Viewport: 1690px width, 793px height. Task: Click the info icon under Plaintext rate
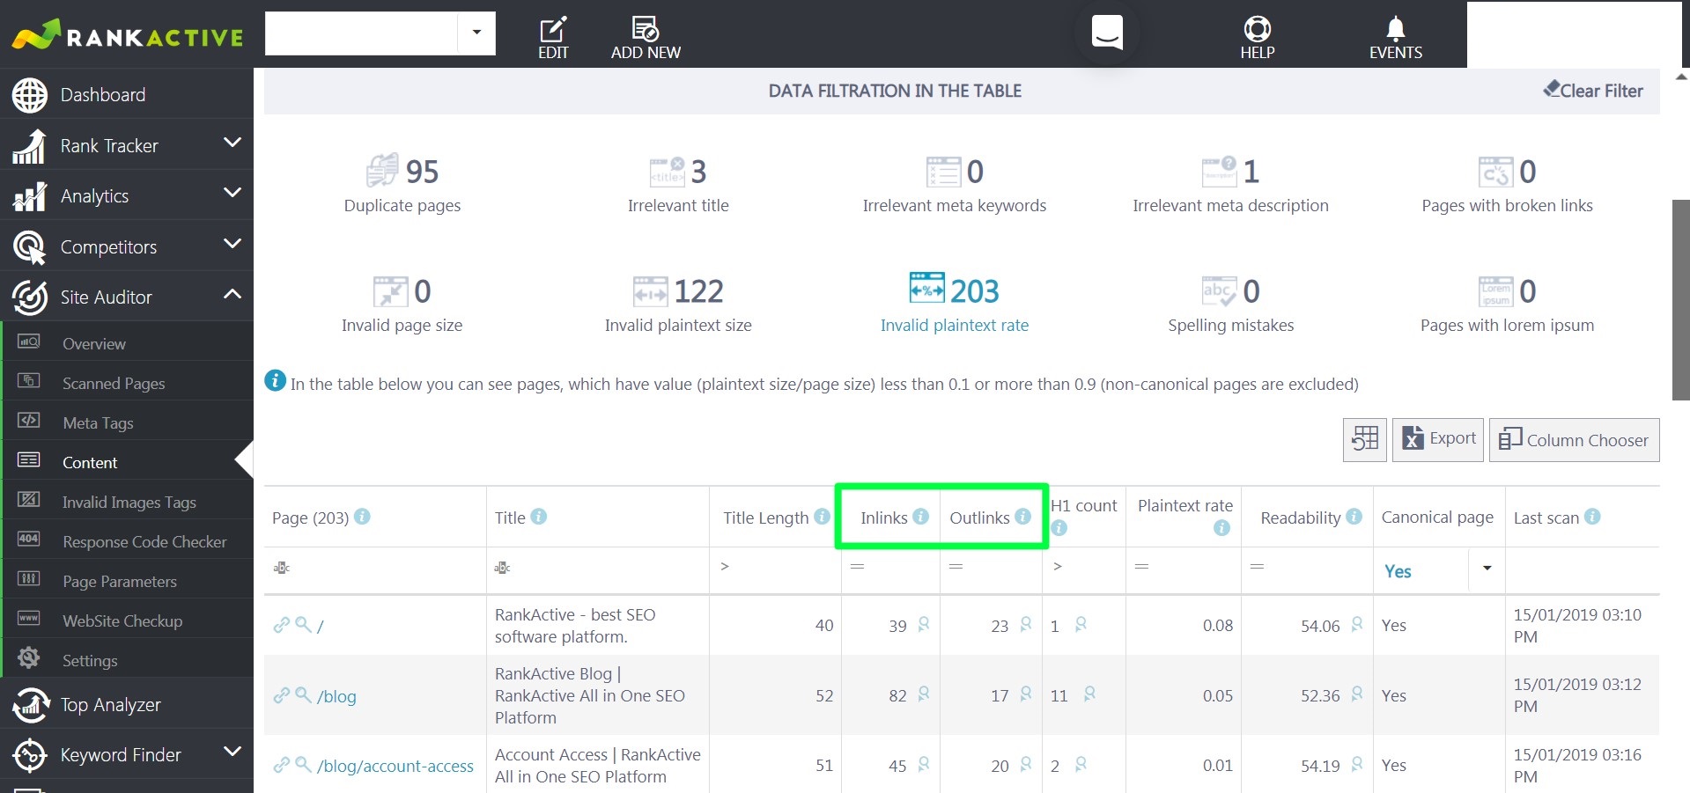tap(1221, 528)
